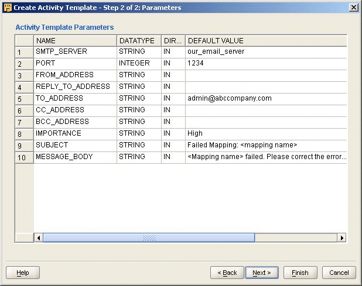Click empty default value for FROM_ADDRESS
The height and width of the screenshot is (286, 362).
tap(266, 75)
